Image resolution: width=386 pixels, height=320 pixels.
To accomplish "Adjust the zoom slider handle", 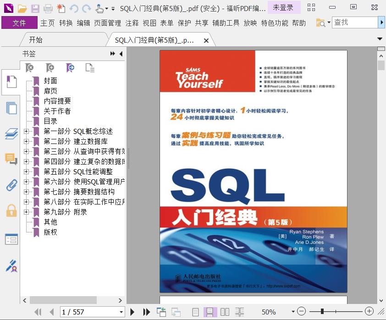I will (322, 311).
